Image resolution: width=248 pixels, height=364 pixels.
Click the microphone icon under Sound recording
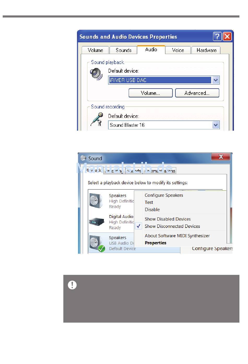pyautogui.click(x=97, y=119)
